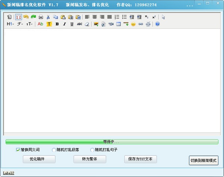Insert smiley emoticon
The height and width of the screenshot is (177, 224).
click(133, 24)
